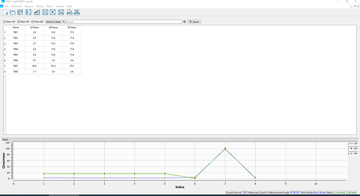360x196 pixels.
Task: Select the T004 name cell
Action: pyautogui.click(x=16, y=49)
